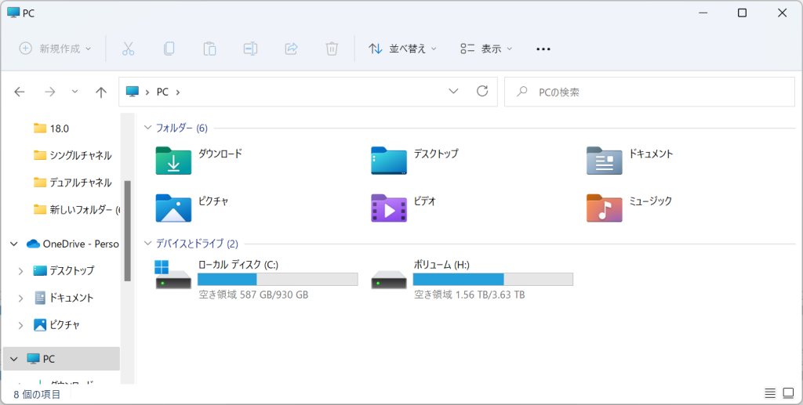This screenshot has height=405, width=803.
Task: Click the ボリューム (H:) drive usage bar
Action: [x=492, y=280]
